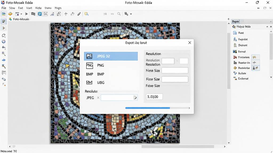The width and height of the screenshot is (273, 153).
Task: Click the plus button beside Rasda tin
Action: [256, 63]
